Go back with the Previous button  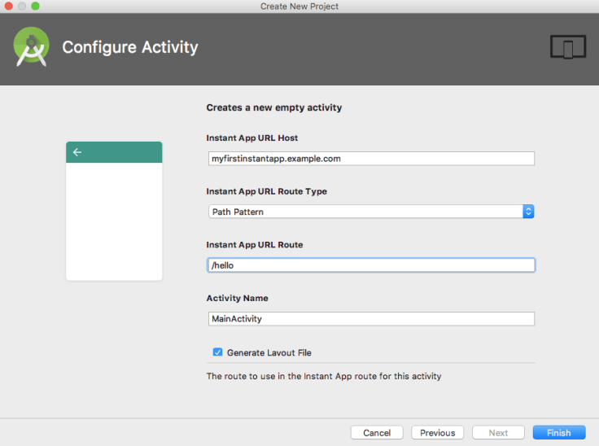point(437,433)
